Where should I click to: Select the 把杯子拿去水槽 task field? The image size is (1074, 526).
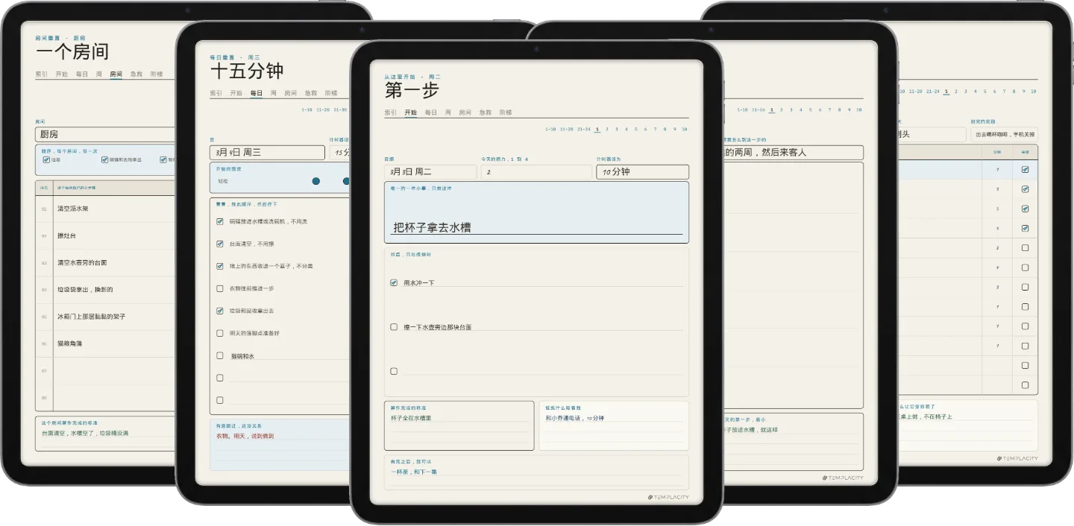point(536,212)
